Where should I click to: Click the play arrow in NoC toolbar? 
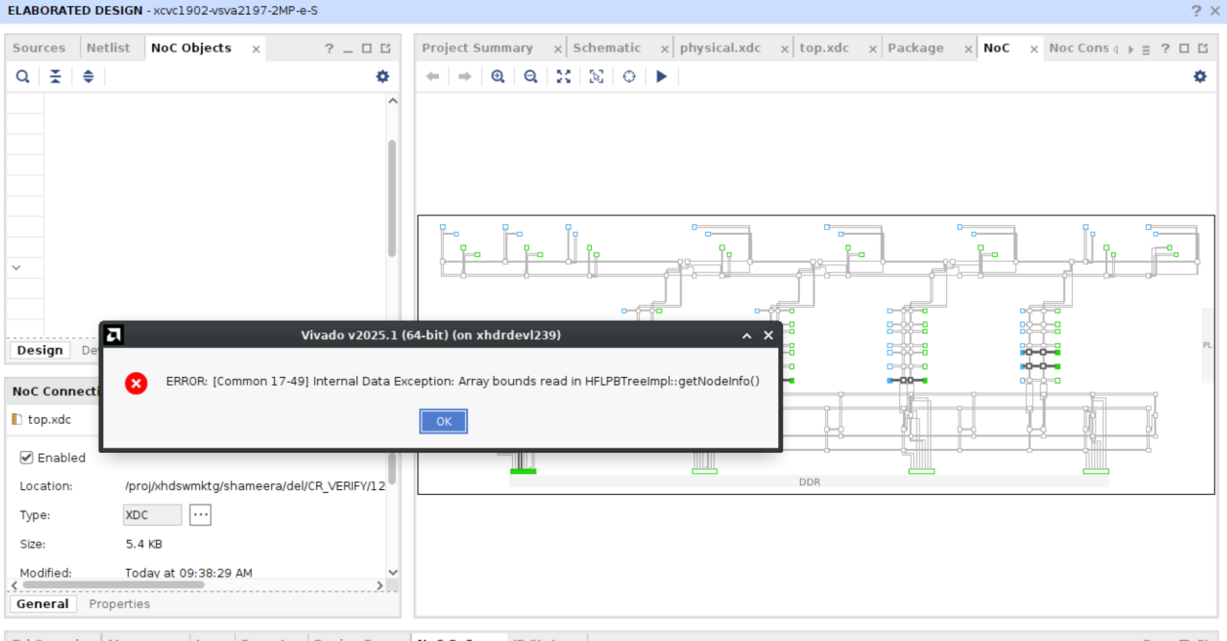(x=661, y=77)
